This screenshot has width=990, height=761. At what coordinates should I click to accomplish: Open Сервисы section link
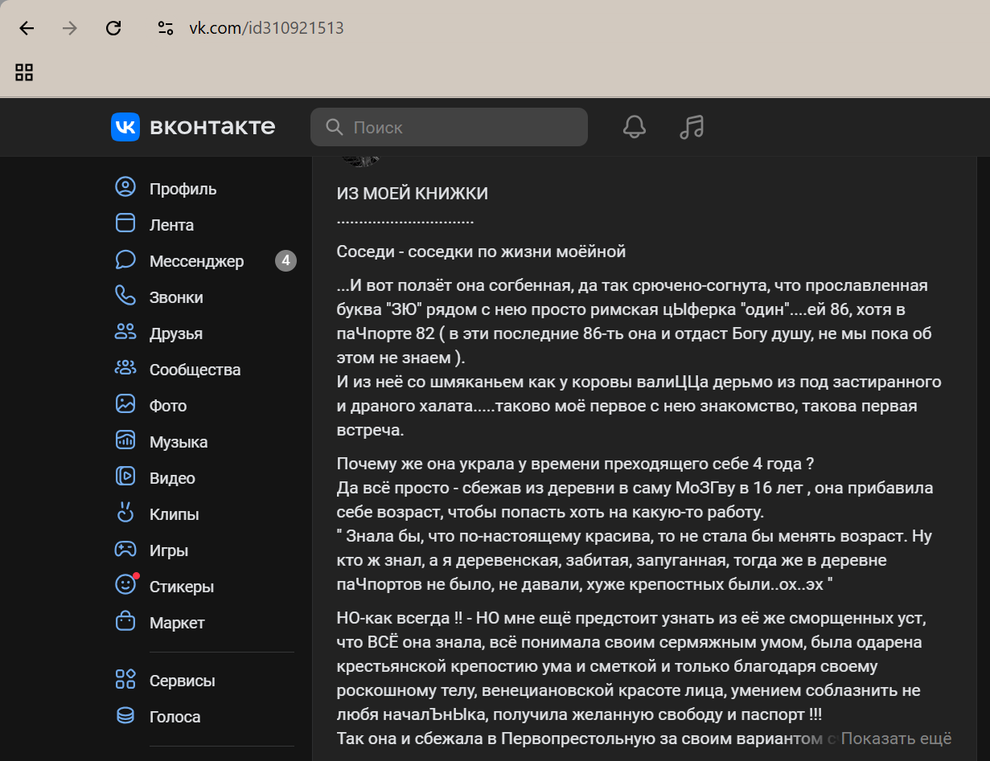point(182,681)
